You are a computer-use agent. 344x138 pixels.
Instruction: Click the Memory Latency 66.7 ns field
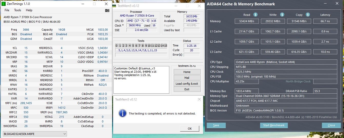click(x=325, y=21)
